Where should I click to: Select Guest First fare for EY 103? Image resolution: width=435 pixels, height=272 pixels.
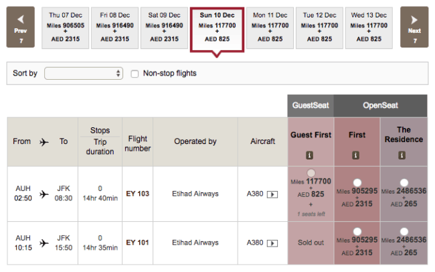point(311,173)
